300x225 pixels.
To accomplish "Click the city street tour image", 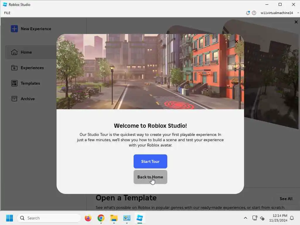I will [x=150, y=71].
